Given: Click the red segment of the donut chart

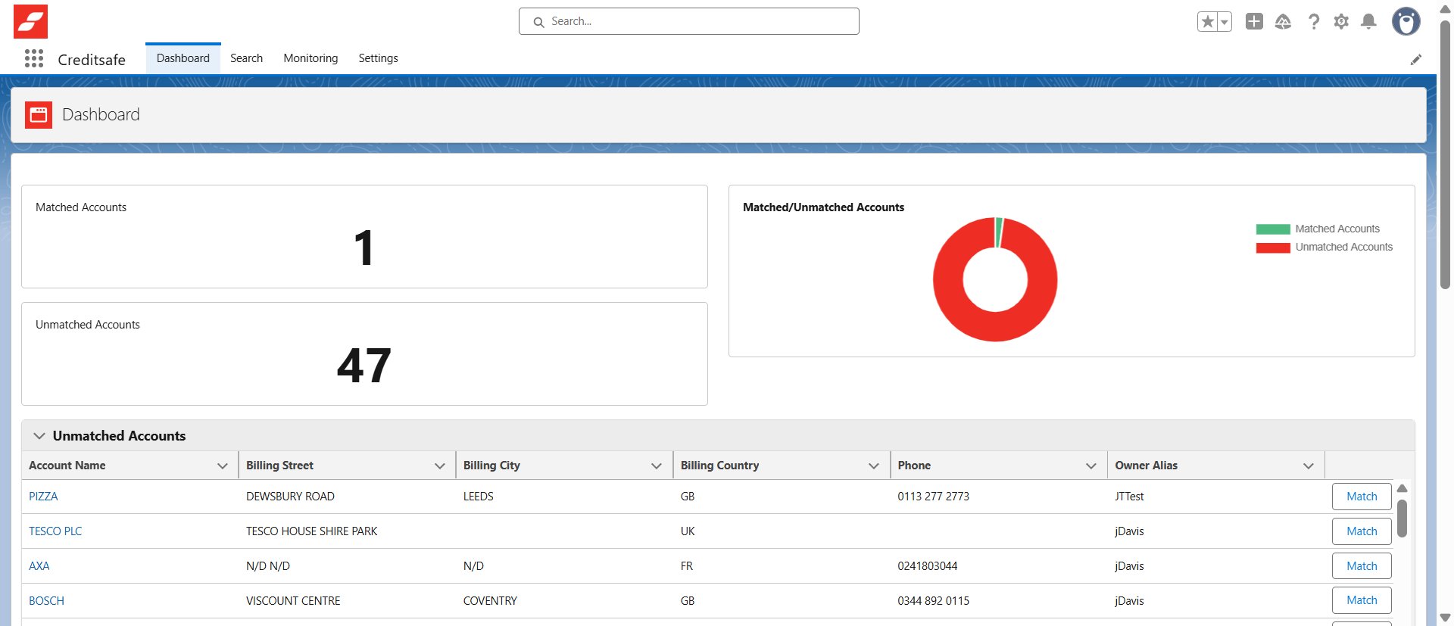Looking at the screenshot, I should 995,327.
